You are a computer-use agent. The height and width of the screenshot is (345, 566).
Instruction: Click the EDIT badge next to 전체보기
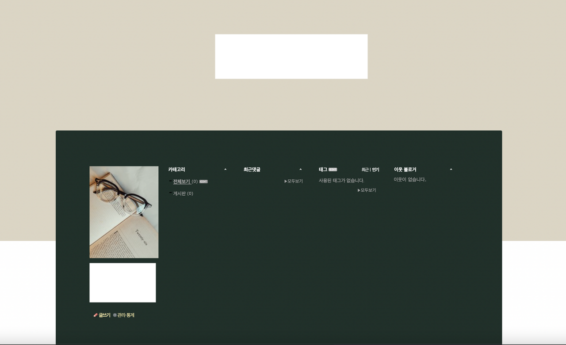203,182
